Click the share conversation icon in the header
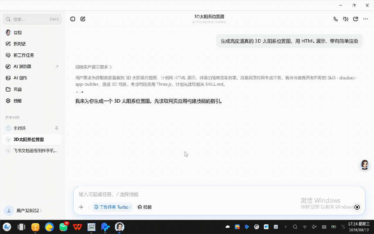 356,19
